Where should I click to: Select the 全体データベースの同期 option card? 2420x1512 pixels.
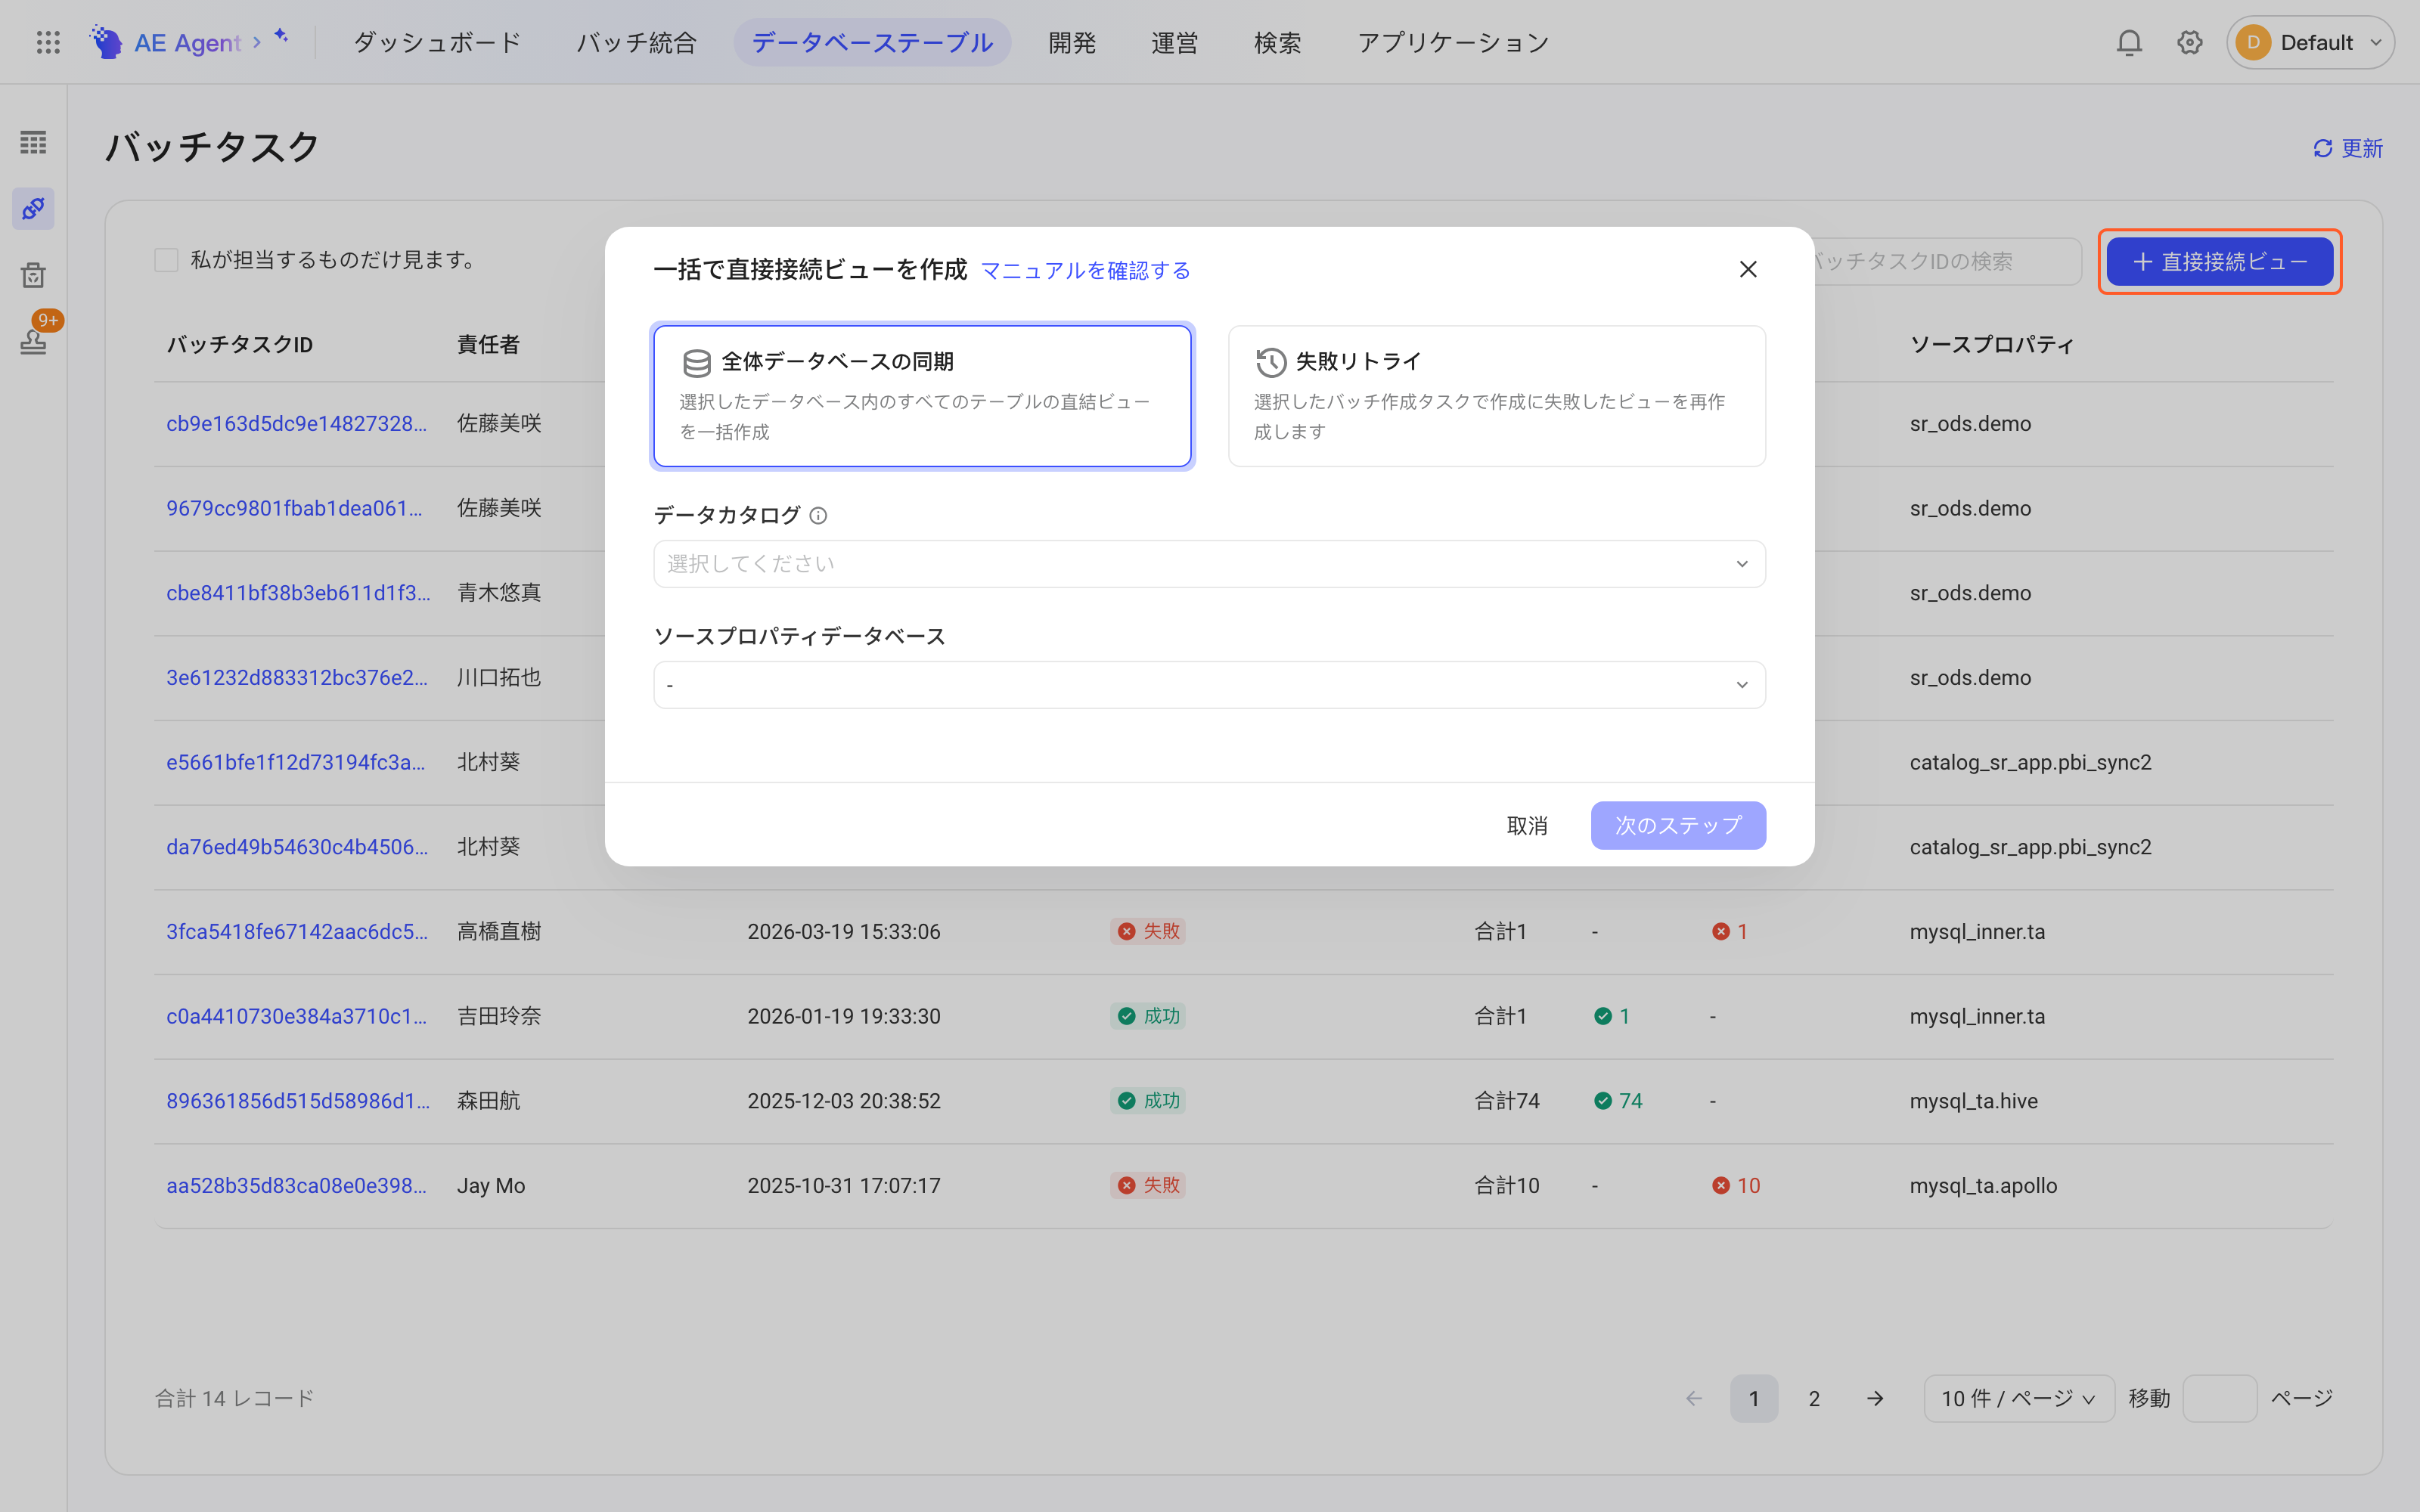tap(922, 396)
